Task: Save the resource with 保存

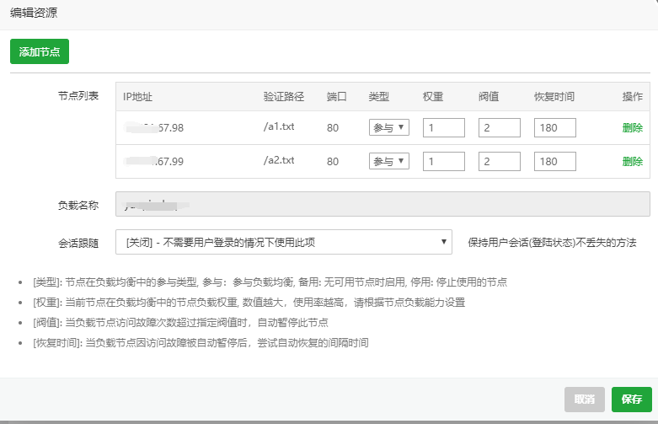Action: pos(632,400)
